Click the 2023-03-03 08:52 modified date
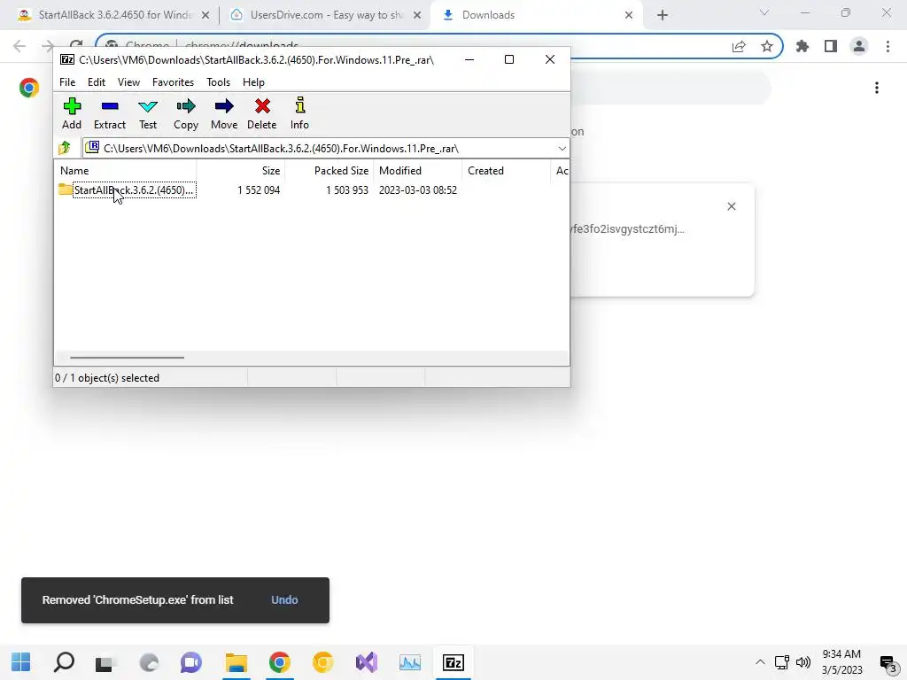 [x=418, y=190]
